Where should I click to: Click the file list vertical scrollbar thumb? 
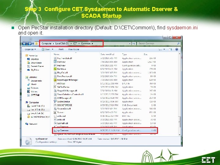pos(179,122)
